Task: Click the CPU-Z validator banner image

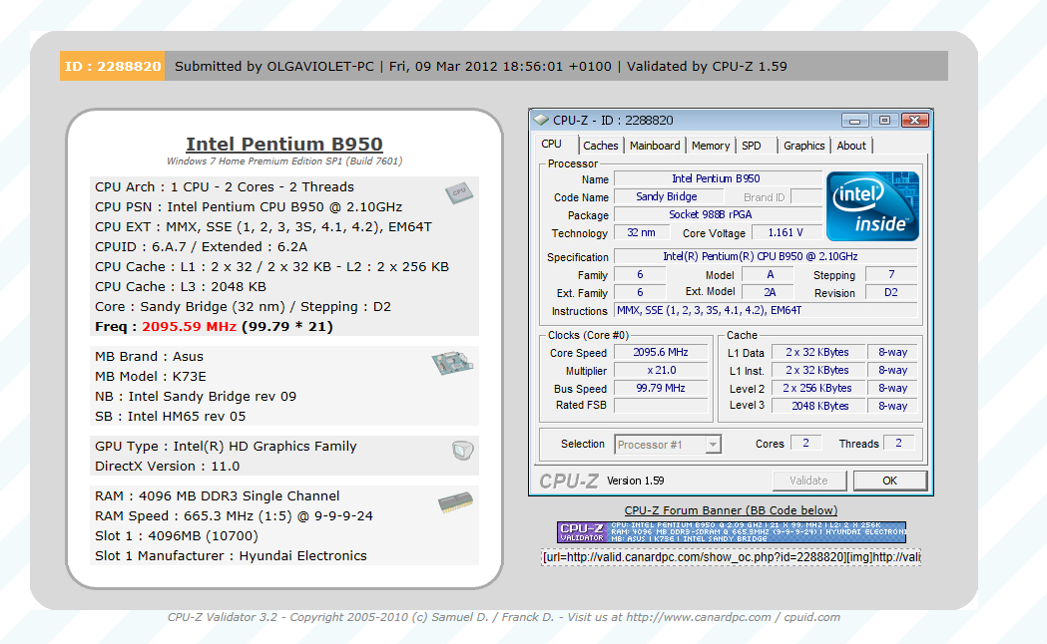Action: (x=732, y=532)
